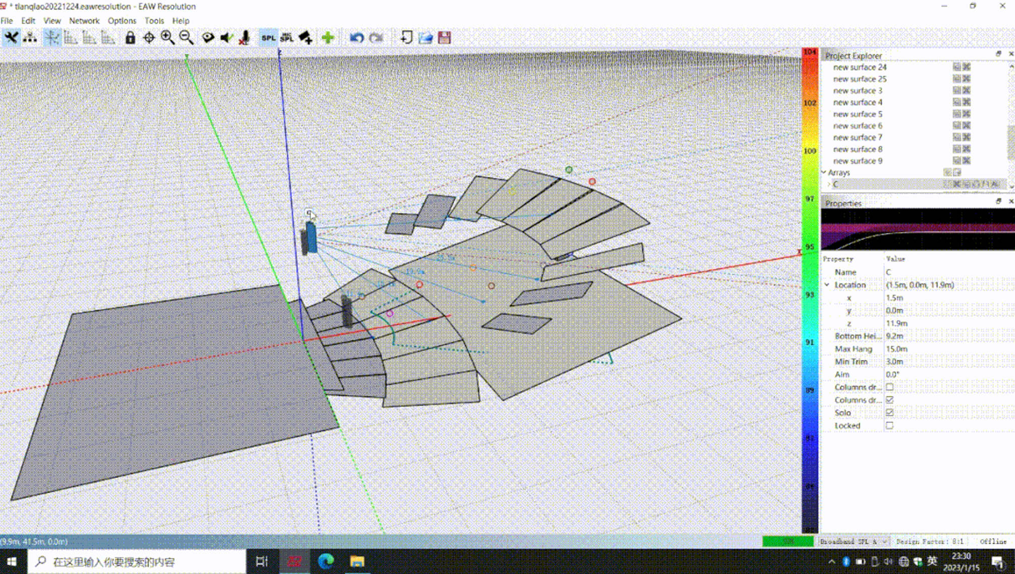Click the crosshair target icon

(149, 37)
